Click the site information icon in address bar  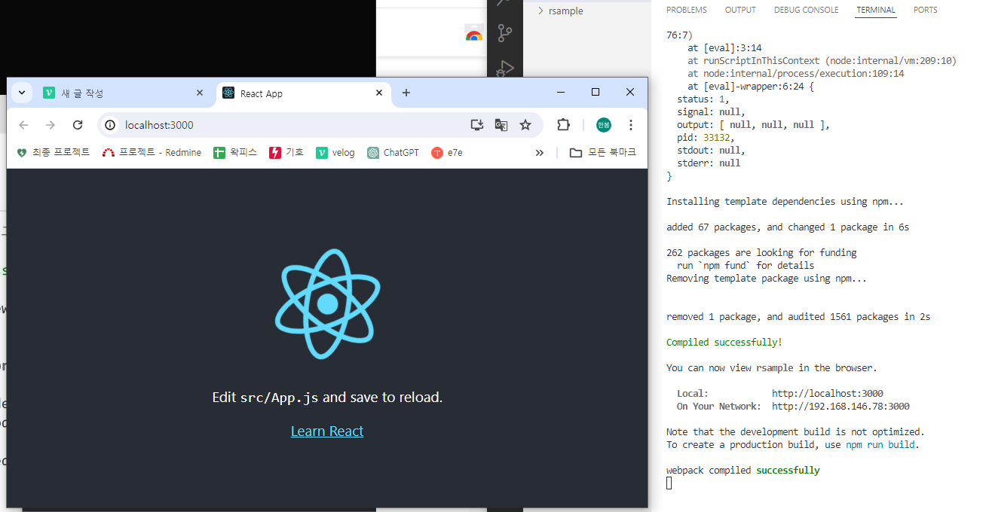111,125
